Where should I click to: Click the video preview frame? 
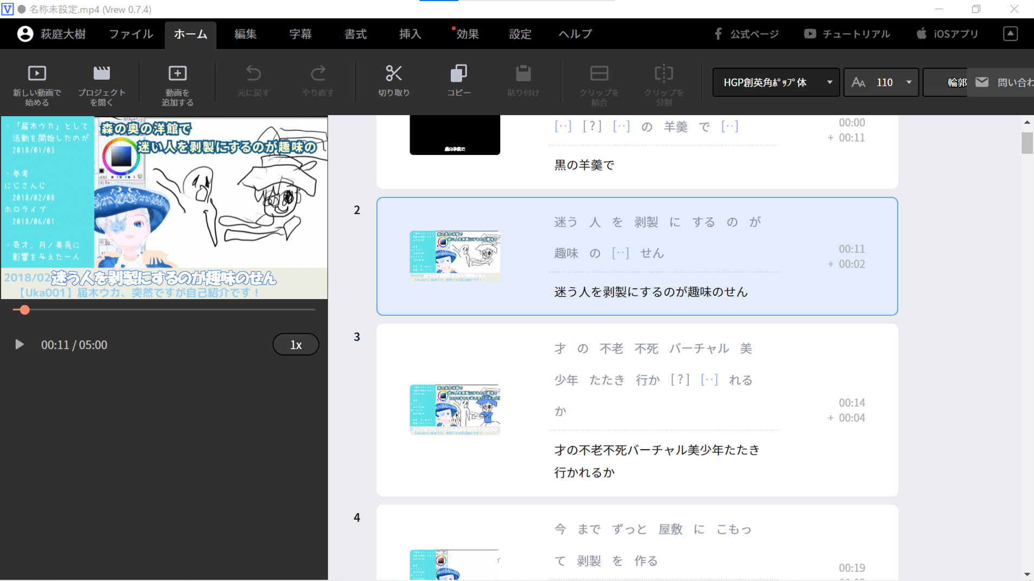pos(164,208)
